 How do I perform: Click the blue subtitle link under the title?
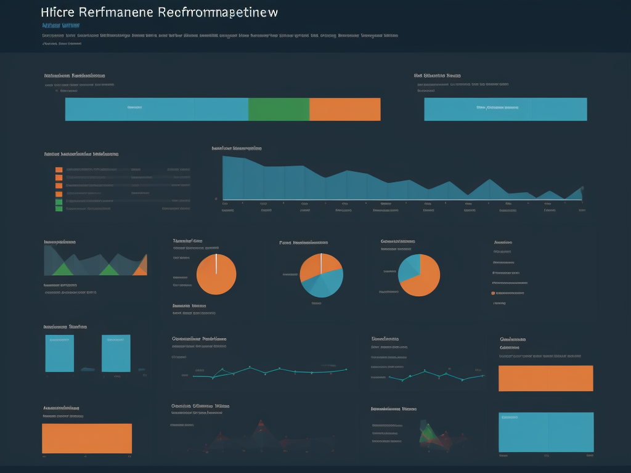click(x=61, y=26)
